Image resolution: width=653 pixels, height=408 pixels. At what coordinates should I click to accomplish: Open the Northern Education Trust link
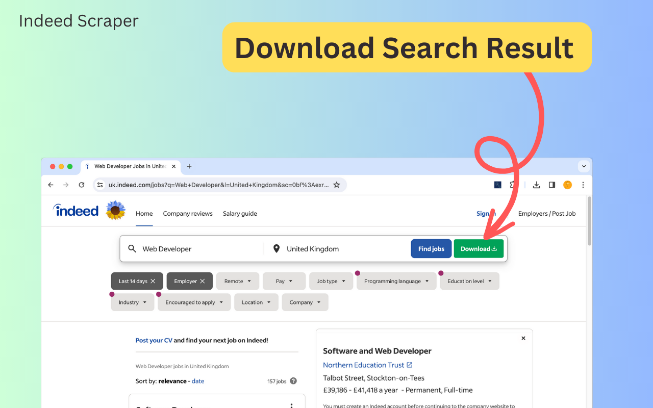[x=368, y=365]
